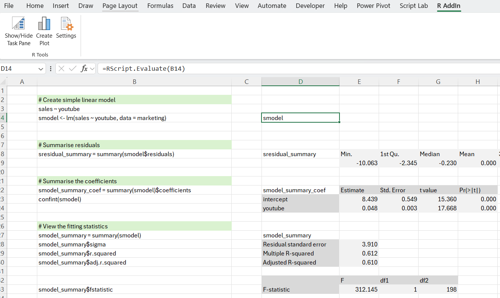500x298 pixels.
Task: Click the Name Box showing D14
Action: coord(19,68)
